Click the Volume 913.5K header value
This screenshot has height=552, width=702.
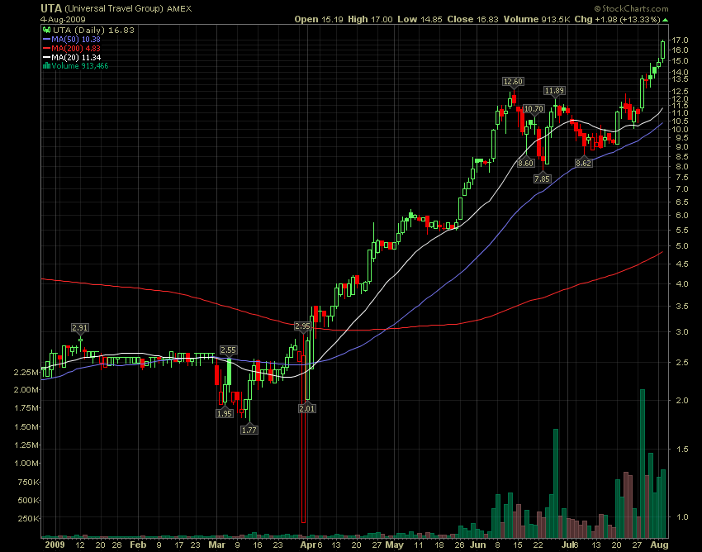tap(537, 19)
